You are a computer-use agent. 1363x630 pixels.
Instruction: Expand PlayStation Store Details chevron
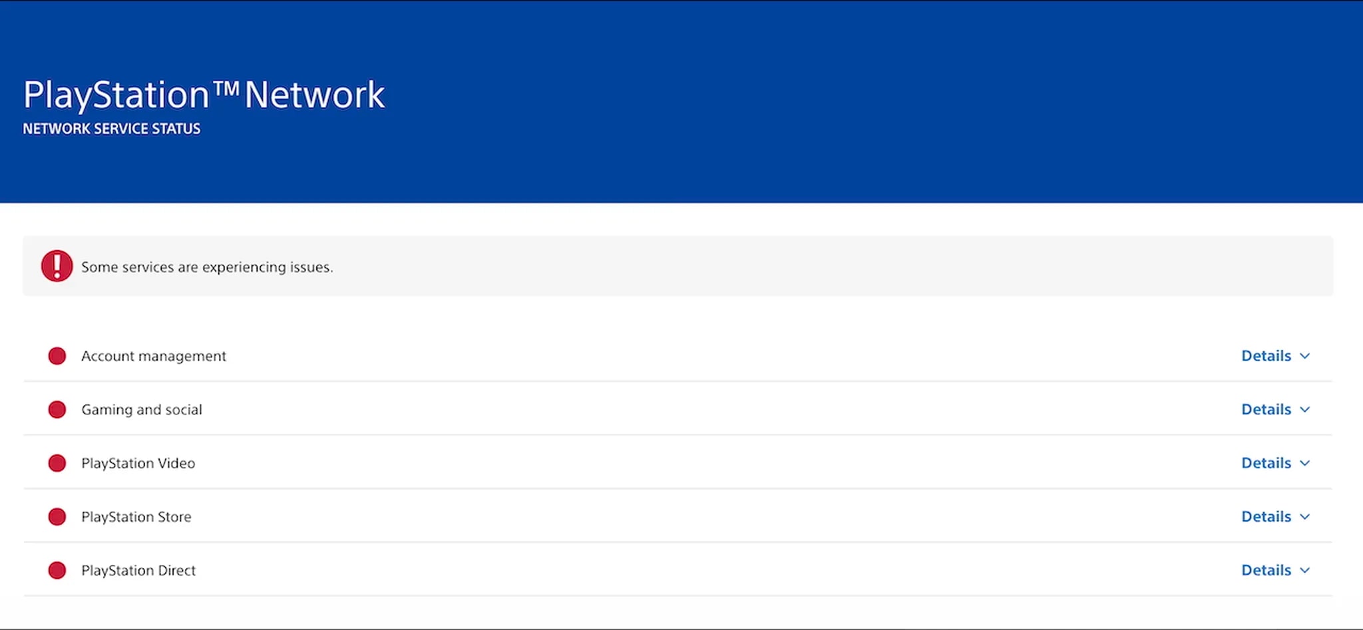point(1305,517)
